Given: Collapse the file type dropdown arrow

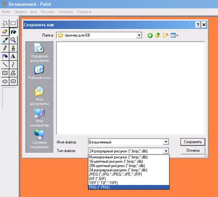Looking at the screenshot, I should pos(166,151).
